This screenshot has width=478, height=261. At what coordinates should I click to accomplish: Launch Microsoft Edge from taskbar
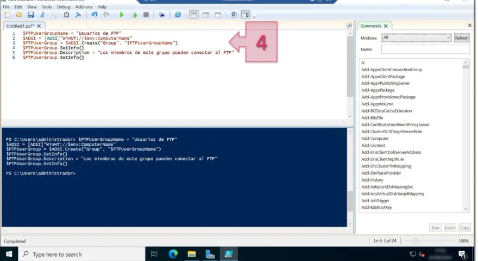coord(173,254)
